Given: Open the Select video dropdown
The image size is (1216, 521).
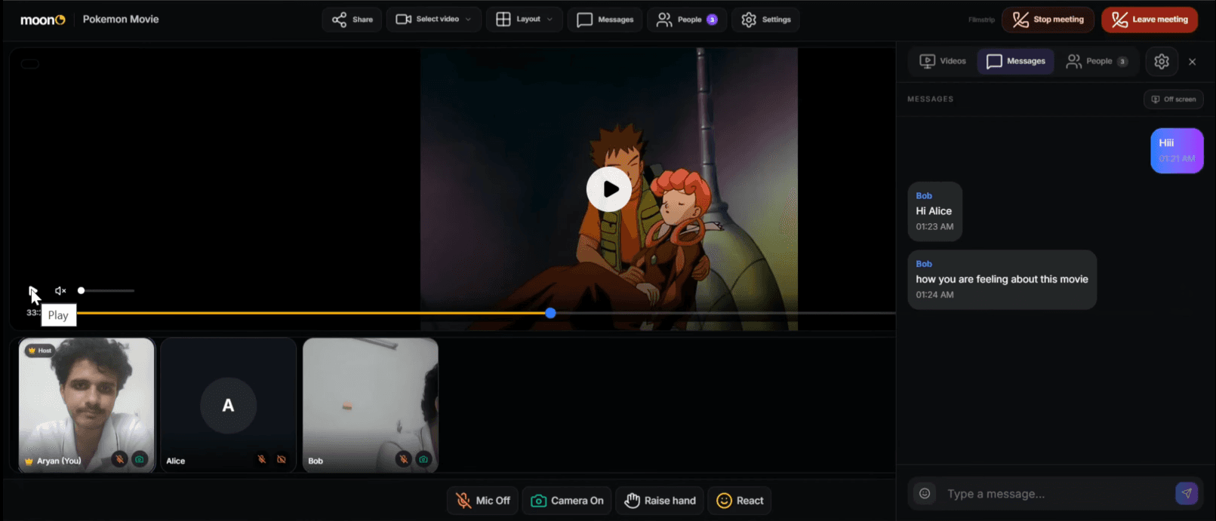Looking at the screenshot, I should click(433, 20).
